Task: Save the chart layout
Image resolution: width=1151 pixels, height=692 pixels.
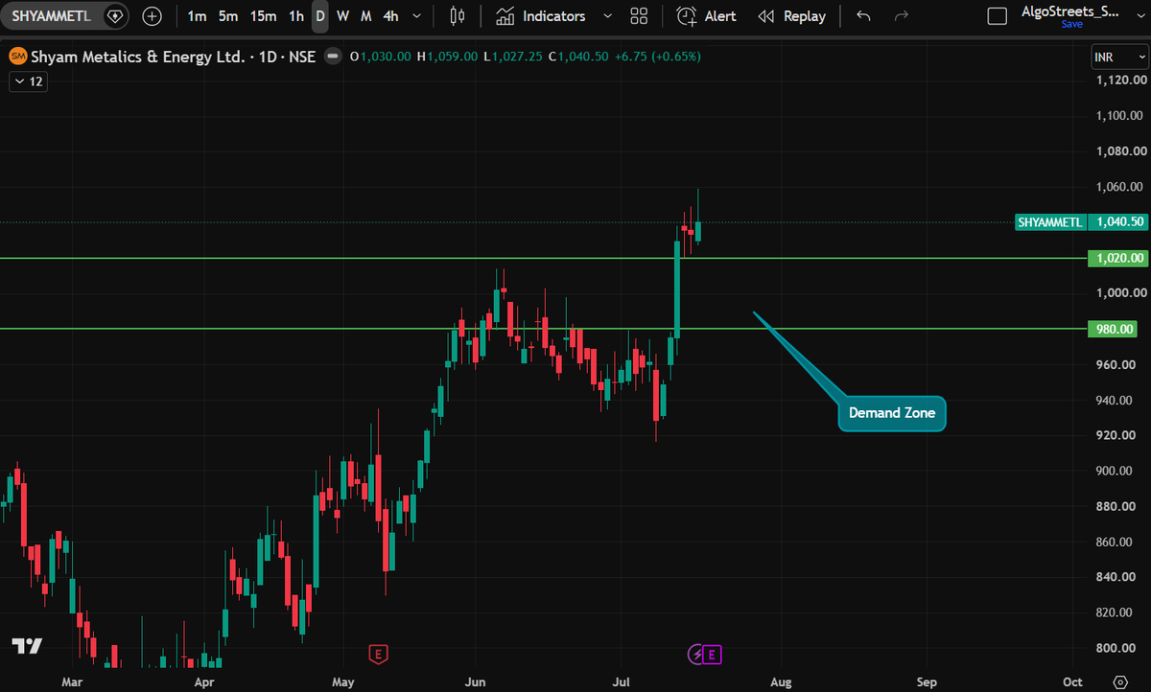Action: point(1071,24)
